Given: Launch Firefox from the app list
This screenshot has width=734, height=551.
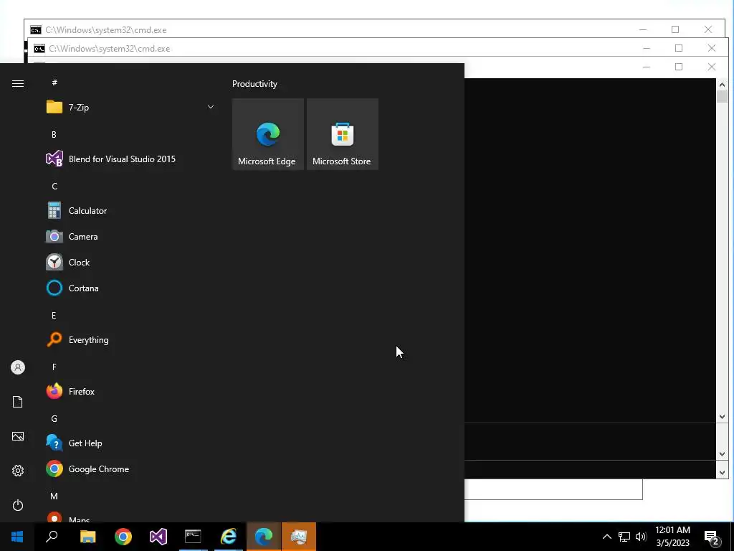Looking at the screenshot, I should point(130,391).
